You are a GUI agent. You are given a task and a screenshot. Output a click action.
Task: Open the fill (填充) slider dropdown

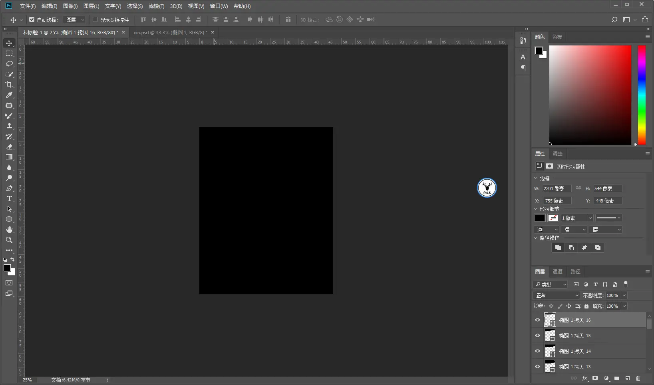click(x=624, y=306)
